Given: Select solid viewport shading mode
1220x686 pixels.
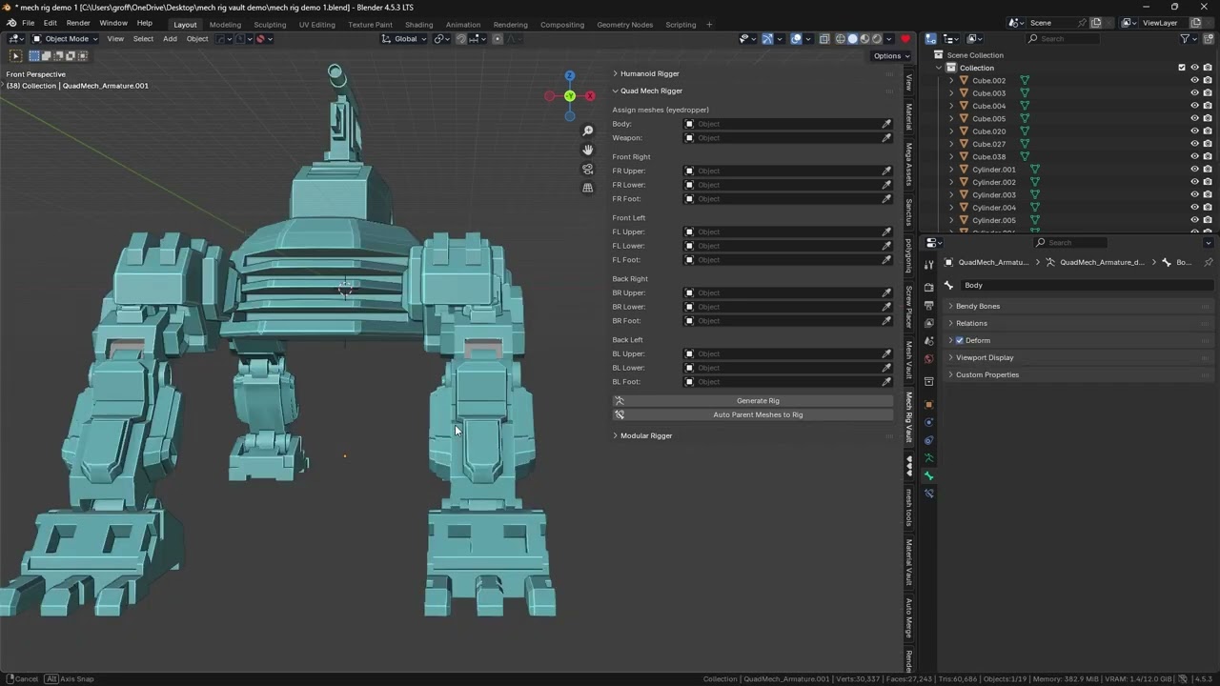Looking at the screenshot, I should (852, 39).
